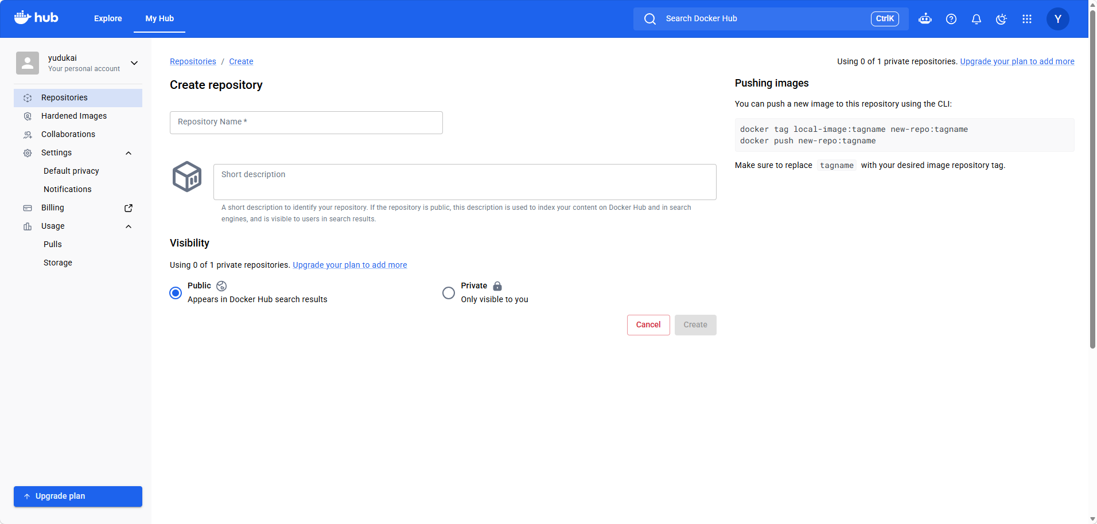The width and height of the screenshot is (1097, 524).
Task: Select the Private visibility radio button
Action: click(x=449, y=293)
